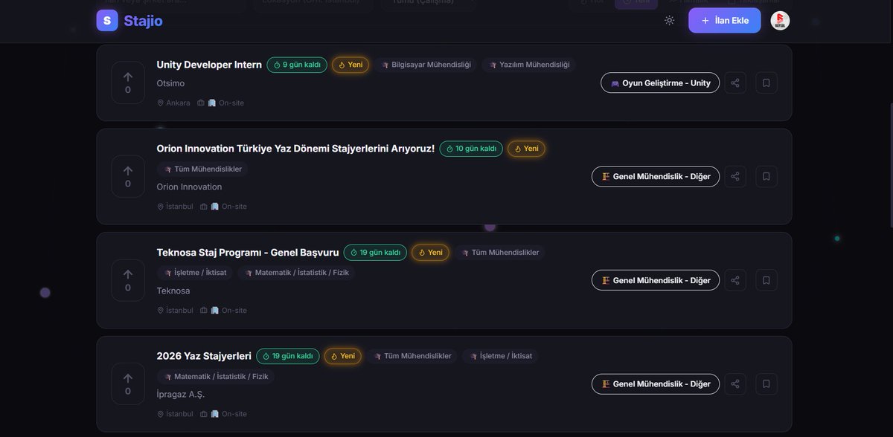The width and height of the screenshot is (893, 437).
Task: Upvote the 2026 Yaz Stajyerleri listing
Action: pos(128,383)
